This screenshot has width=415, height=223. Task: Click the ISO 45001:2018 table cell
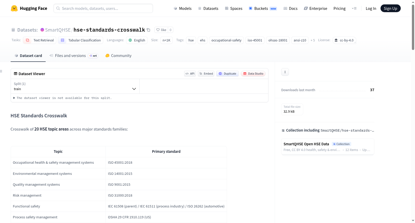(x=166, y=163)
